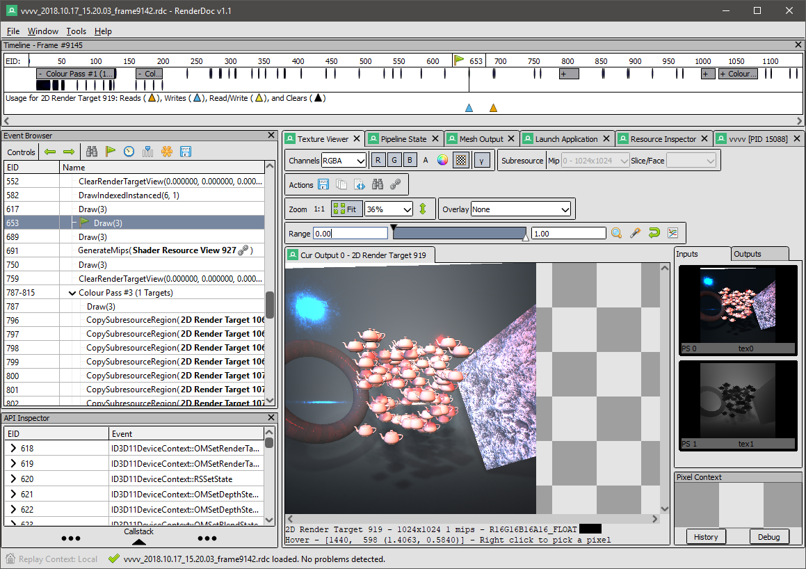Open the Window menu
This screenshot has width=806, height=569.
coord(42,31)
